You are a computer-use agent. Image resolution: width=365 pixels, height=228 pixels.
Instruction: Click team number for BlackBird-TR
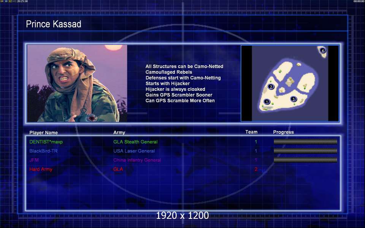(x=256, y=151)
